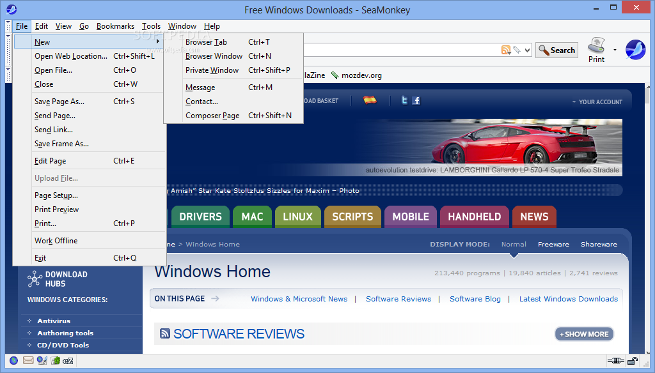Open Mail & Newsgroups envelope icon
This screenshot has width=655, height=373.
pyautogui.click(x=28, y=360)
